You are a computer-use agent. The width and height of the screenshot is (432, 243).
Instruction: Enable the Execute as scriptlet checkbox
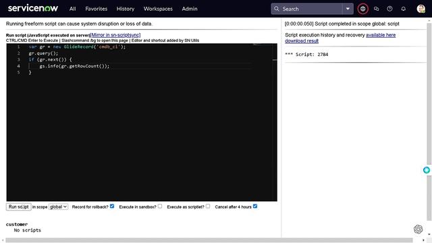click(x=208, y=206)
